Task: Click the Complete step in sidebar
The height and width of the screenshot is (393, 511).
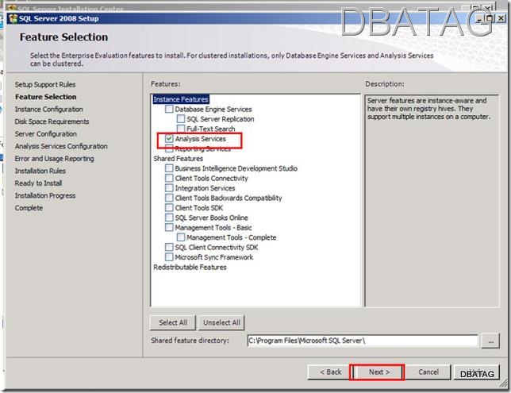Action: tap(29, 208)
